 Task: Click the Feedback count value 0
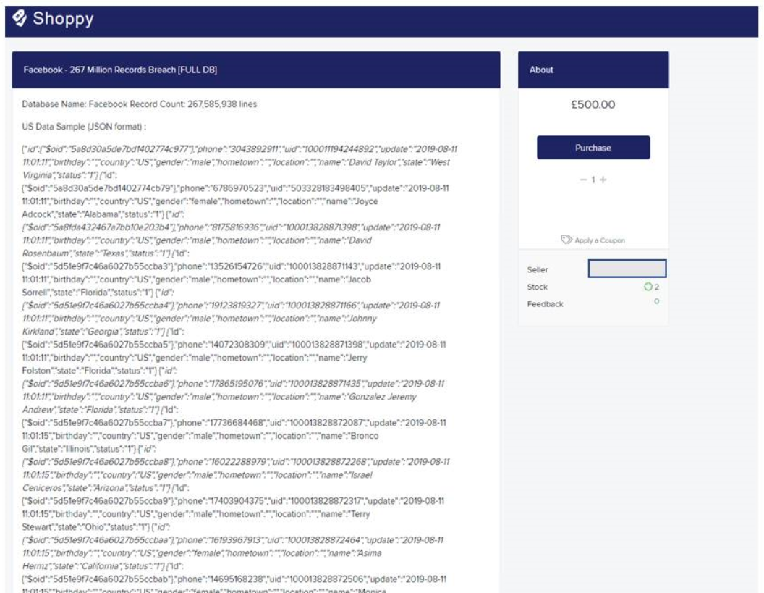pos(656,301)
